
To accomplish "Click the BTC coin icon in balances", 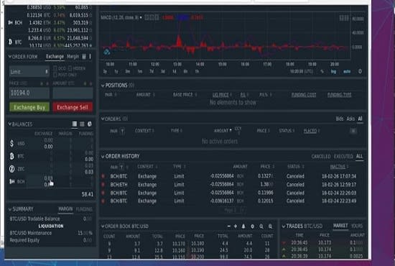I will [x=11, y=156].
